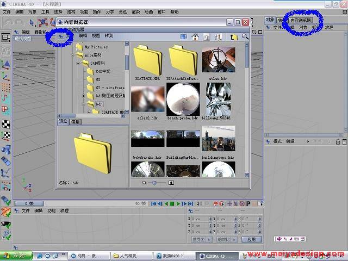
Task: Toggle the scale key icon in timeline
Action: [x=235, y=203]
